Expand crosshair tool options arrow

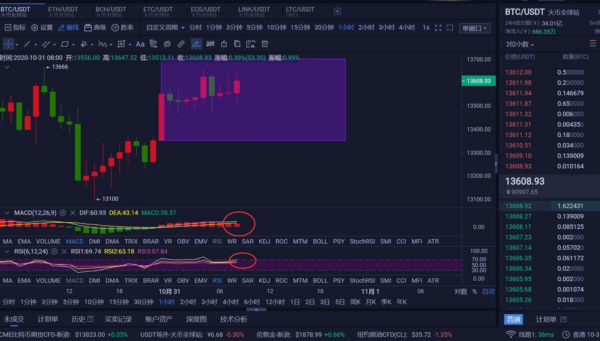(x=17, y=44)
